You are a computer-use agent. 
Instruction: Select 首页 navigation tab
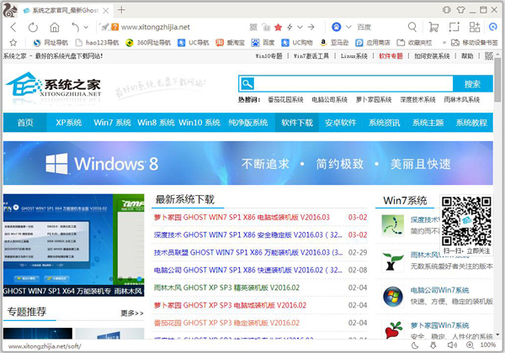coord(25,123)
